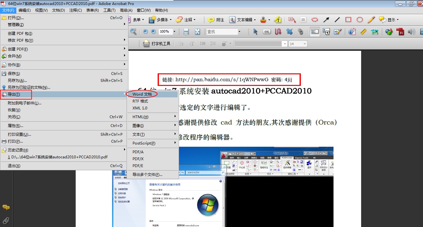Viewport: 423px width, 227px height.
Task: Open the Attachments paperclip panel
Action: click(6, 220)
